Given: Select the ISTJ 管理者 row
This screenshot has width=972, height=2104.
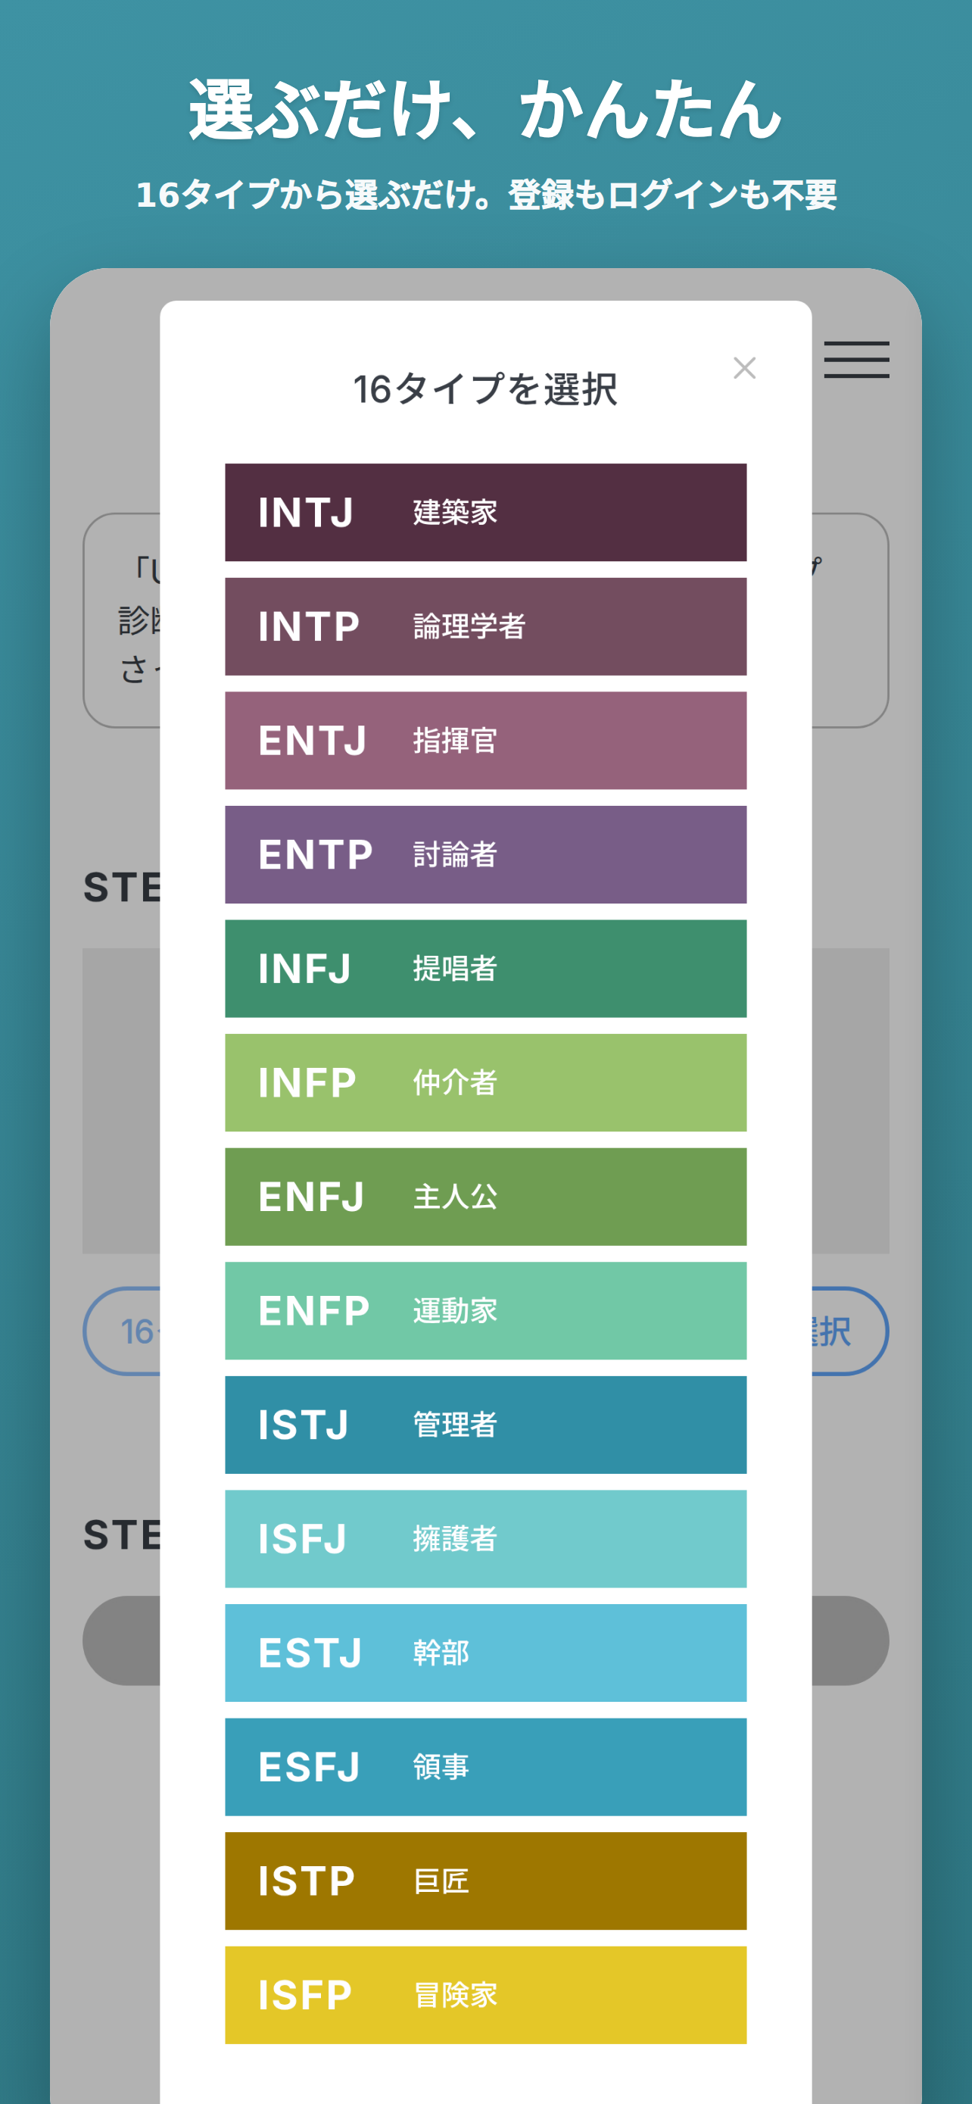Looking at the screenshot, I should point(485,1425).
